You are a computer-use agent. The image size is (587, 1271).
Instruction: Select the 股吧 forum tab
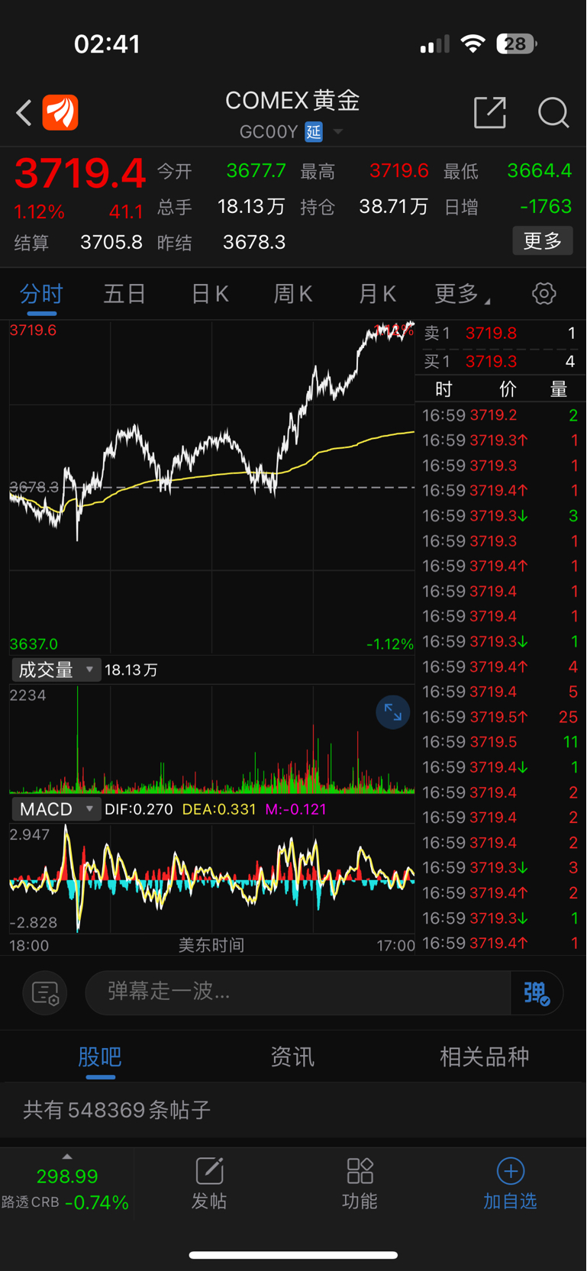click(x=100, y=1056)
